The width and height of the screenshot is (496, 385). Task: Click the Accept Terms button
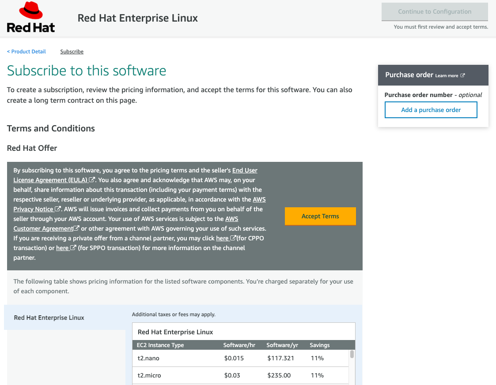pyautogui.click(x=320, y=216)
